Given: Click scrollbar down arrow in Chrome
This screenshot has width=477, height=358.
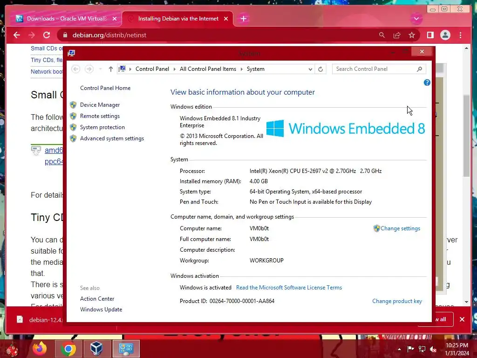Looking at the screenshot, I should [467, 302].
